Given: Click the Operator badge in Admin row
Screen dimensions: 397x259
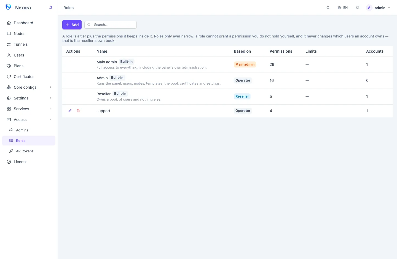Looking at the screenshot, I should coord(243,80).
